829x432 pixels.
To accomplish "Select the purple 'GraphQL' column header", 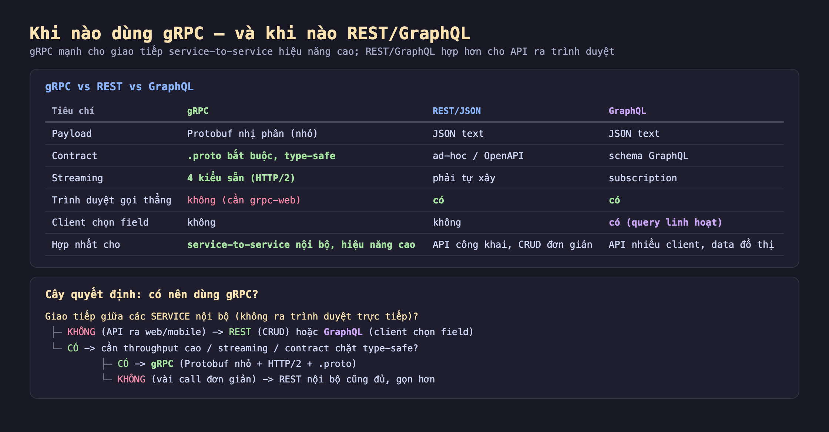I will click(x=627, y=111).
